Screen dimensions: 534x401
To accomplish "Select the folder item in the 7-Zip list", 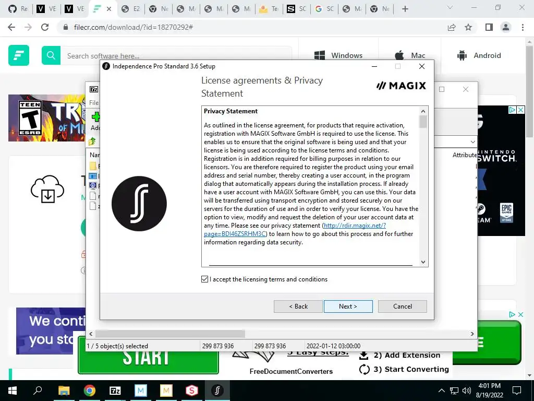I will pos(94,166).
